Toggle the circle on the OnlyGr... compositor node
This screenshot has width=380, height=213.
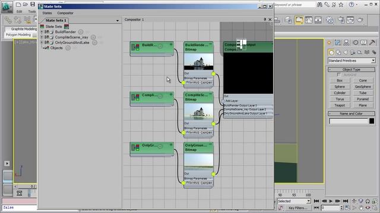coord(160,146)
